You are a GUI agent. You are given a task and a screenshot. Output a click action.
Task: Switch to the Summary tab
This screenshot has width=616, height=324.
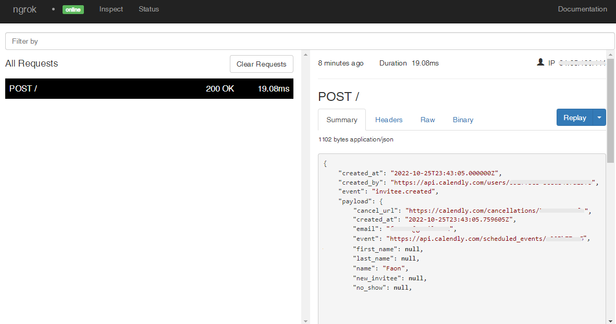click(342, 120)
